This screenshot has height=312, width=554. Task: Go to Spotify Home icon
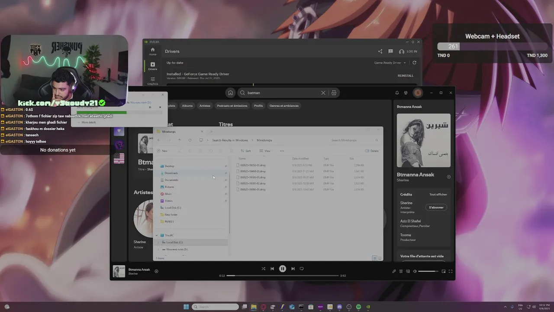click(x=230, y=93)
